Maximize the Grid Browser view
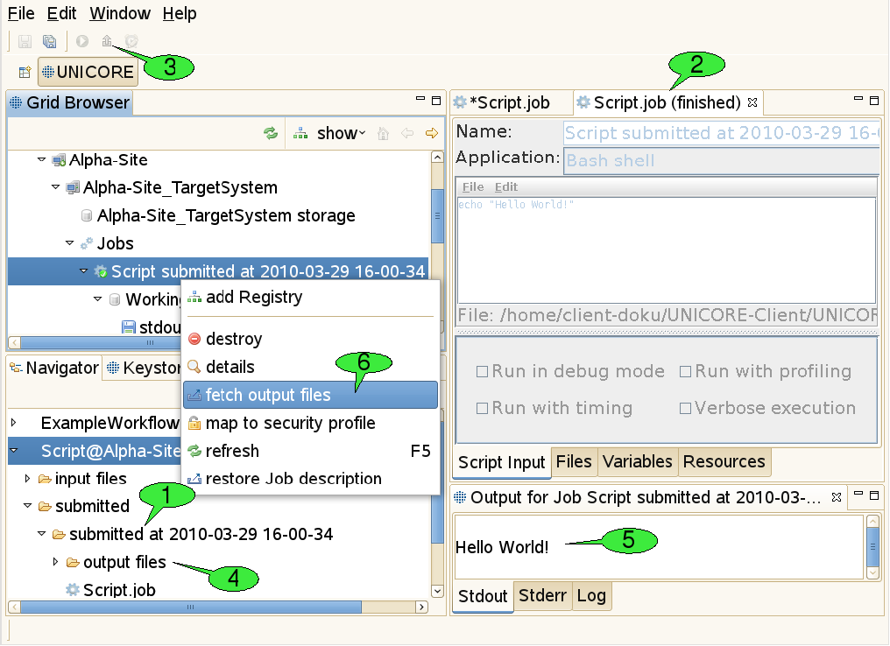Viewport: 890px width, 646px height. (436, 101)
